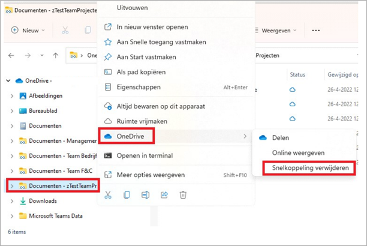Click the delete trash icon in context menu
The width and height of the screenshot is (367, 246).
point(183,194)
